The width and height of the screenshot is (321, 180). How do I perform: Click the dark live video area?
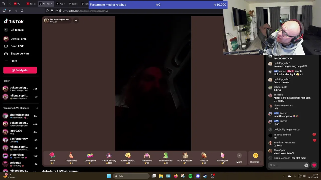153,83
